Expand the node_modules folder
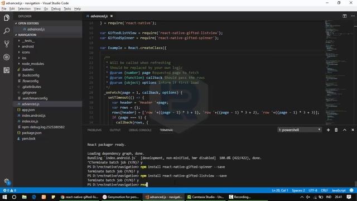357x201 pixels. tap(33, 64)
